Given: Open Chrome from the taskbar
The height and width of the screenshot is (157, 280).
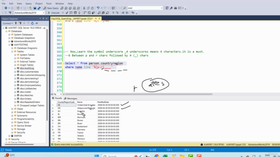Looking at the screenshot, I should (157, 156).
